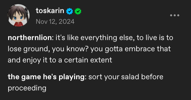Screen dimensions: 191x100
Task: Click the bold 'northernlion' speaker label
Action: click(30, 38)
